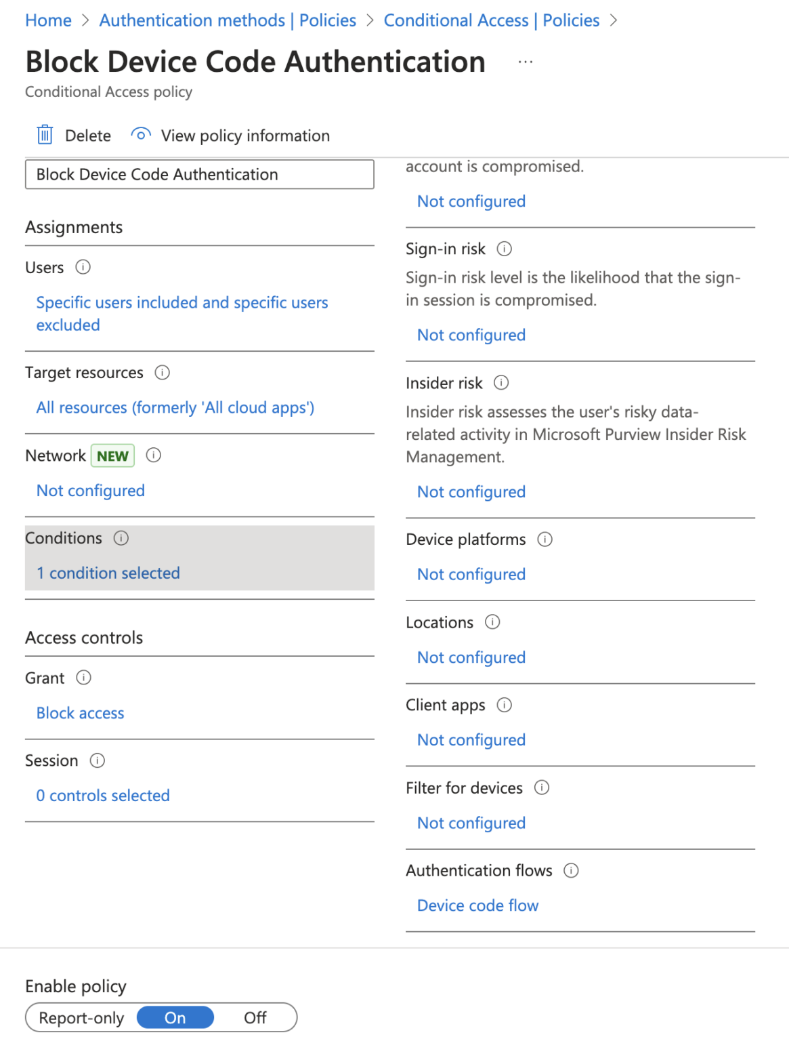Click the Grant info icon
The height and width of the screenshot is (1041, 789).
[83, 678]
